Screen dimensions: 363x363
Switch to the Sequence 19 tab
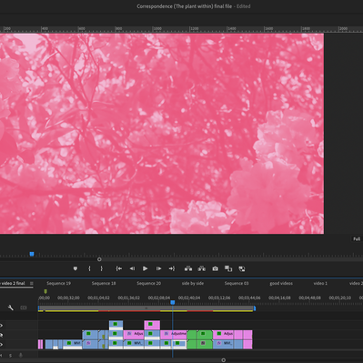pyautogui.click(x=58, y=283)
